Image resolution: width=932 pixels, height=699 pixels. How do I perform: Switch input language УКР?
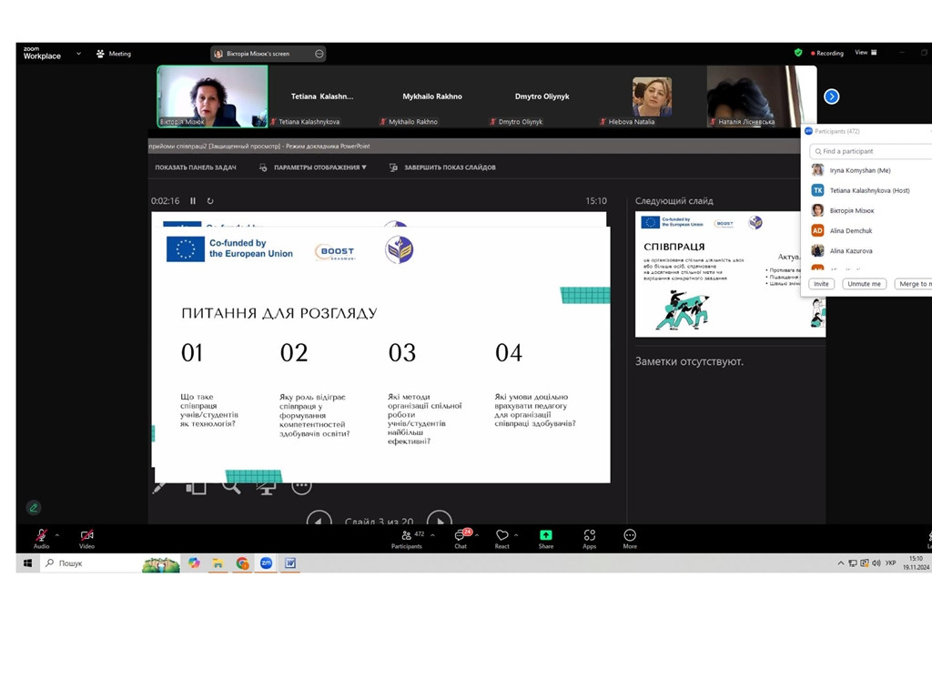point(890,562)
